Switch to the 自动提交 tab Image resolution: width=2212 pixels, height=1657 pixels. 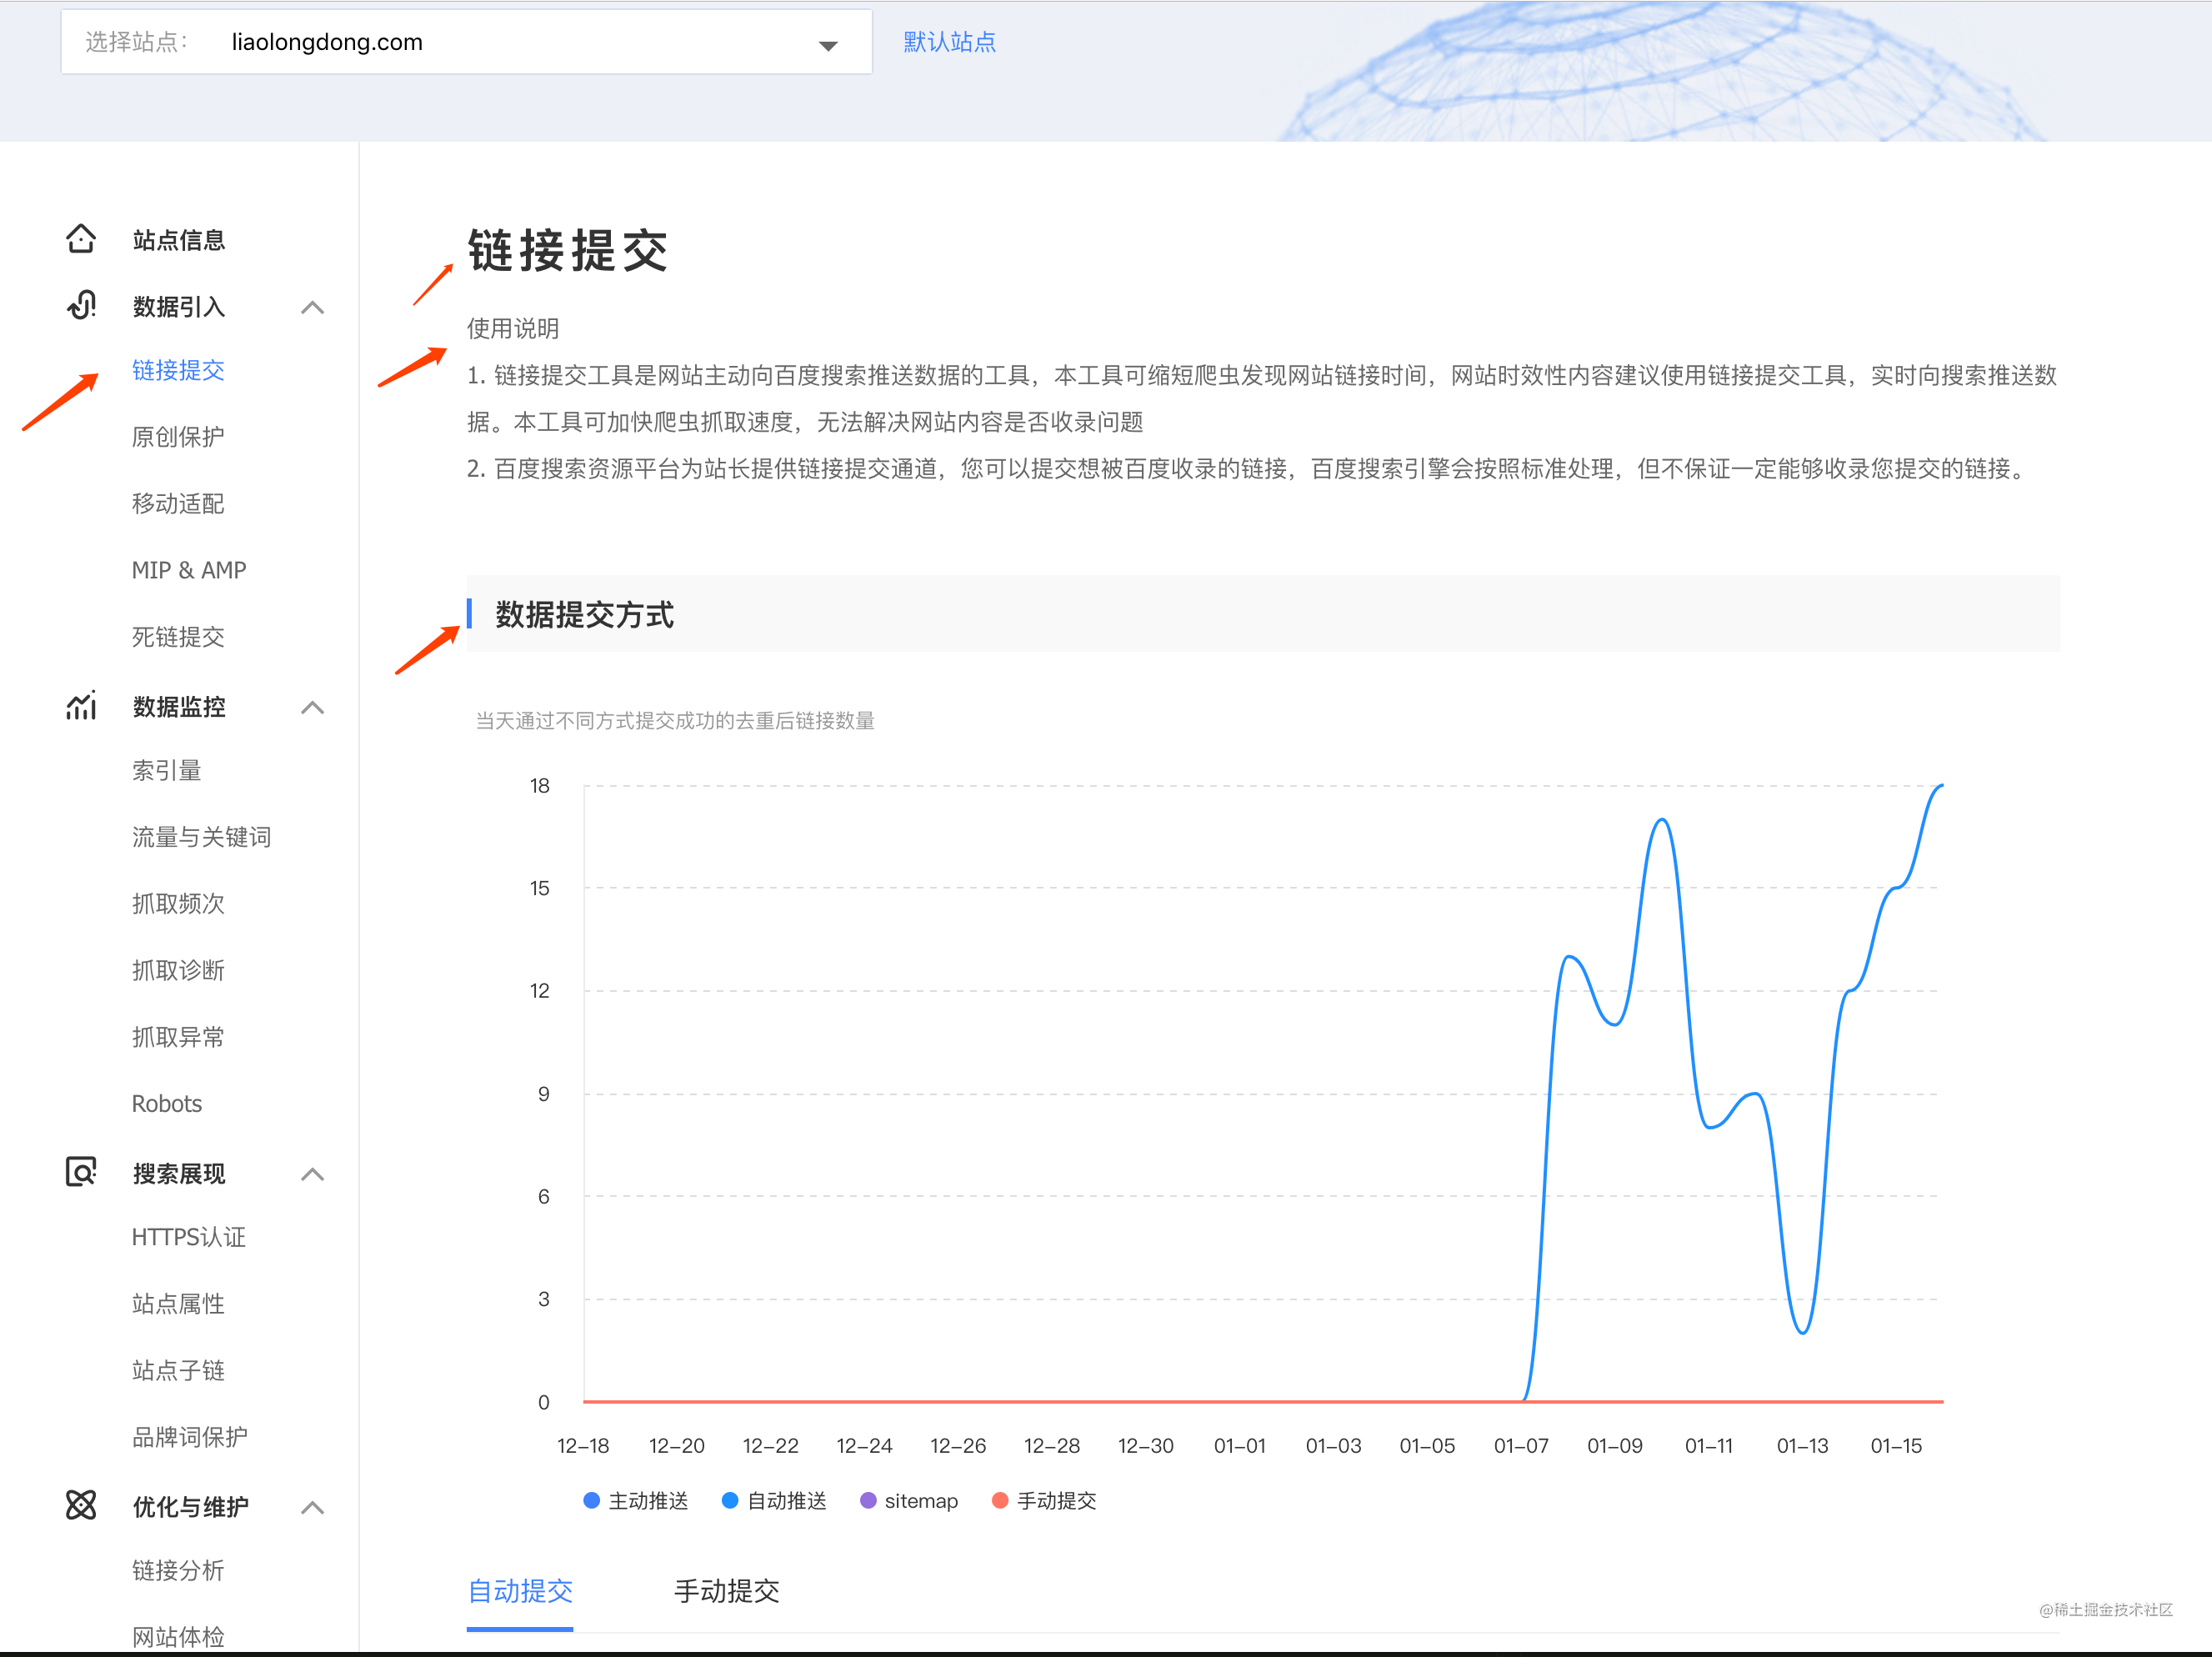coord(520,1591)
